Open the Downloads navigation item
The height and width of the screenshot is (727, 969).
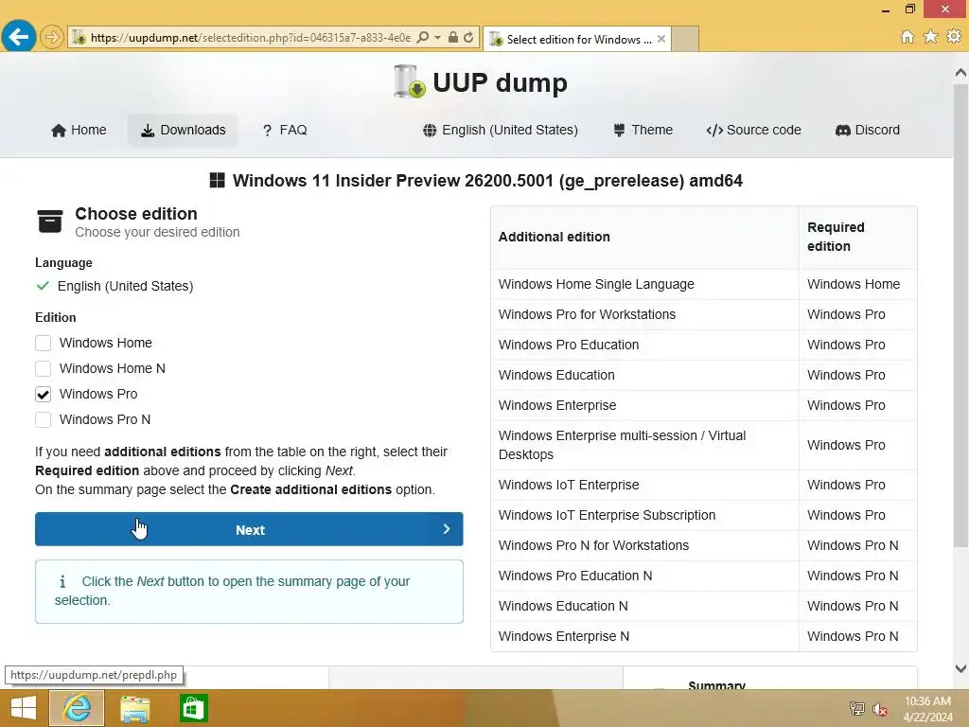point(183,130)
